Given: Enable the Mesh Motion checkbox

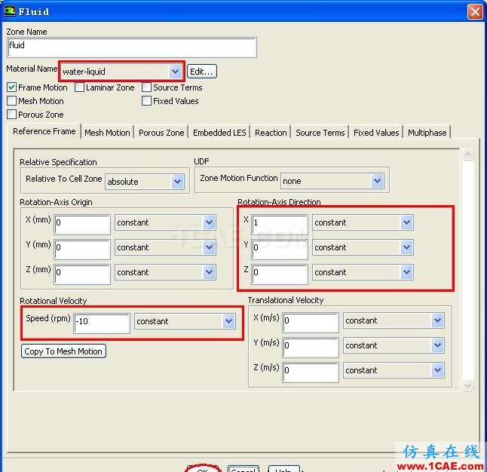Looking at the screenshot, I should pos(12,101).
